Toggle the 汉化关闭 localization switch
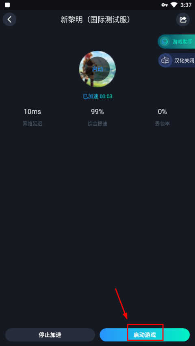 (177, 60)
